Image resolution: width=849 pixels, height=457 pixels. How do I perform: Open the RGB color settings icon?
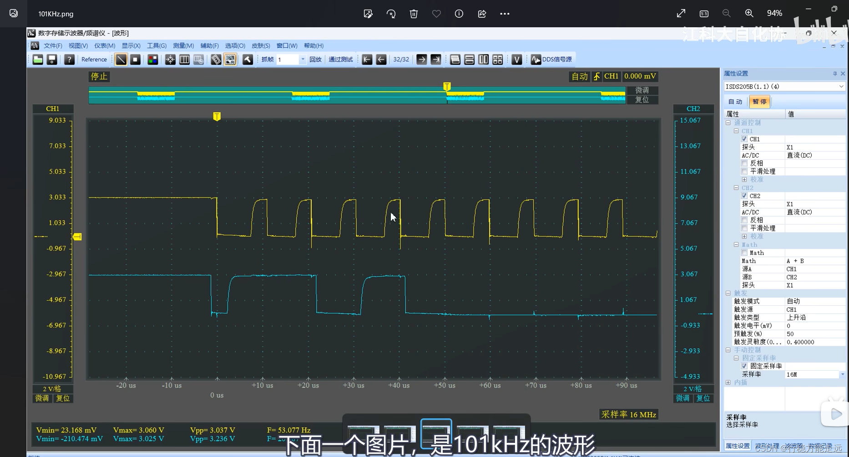click(x=153, y=60)
